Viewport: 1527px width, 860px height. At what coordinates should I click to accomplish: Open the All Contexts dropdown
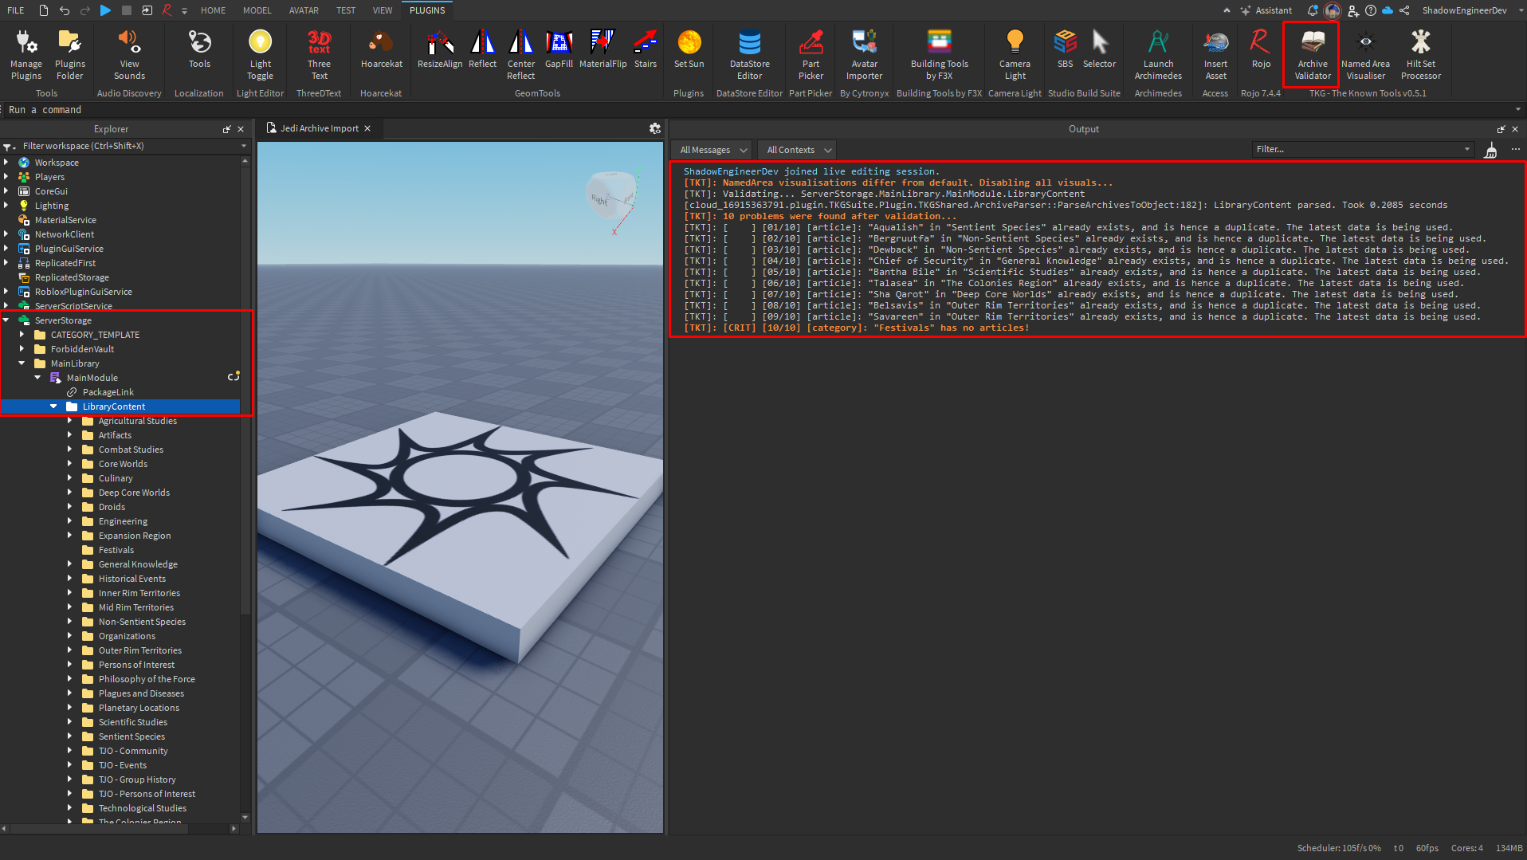799,150
